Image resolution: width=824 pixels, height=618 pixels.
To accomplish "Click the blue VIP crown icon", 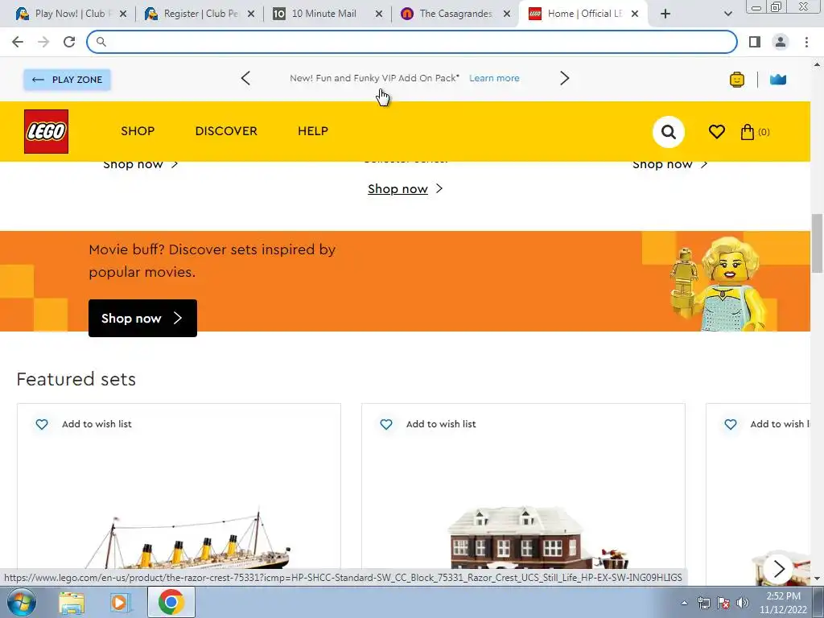I will click(778, 80).
